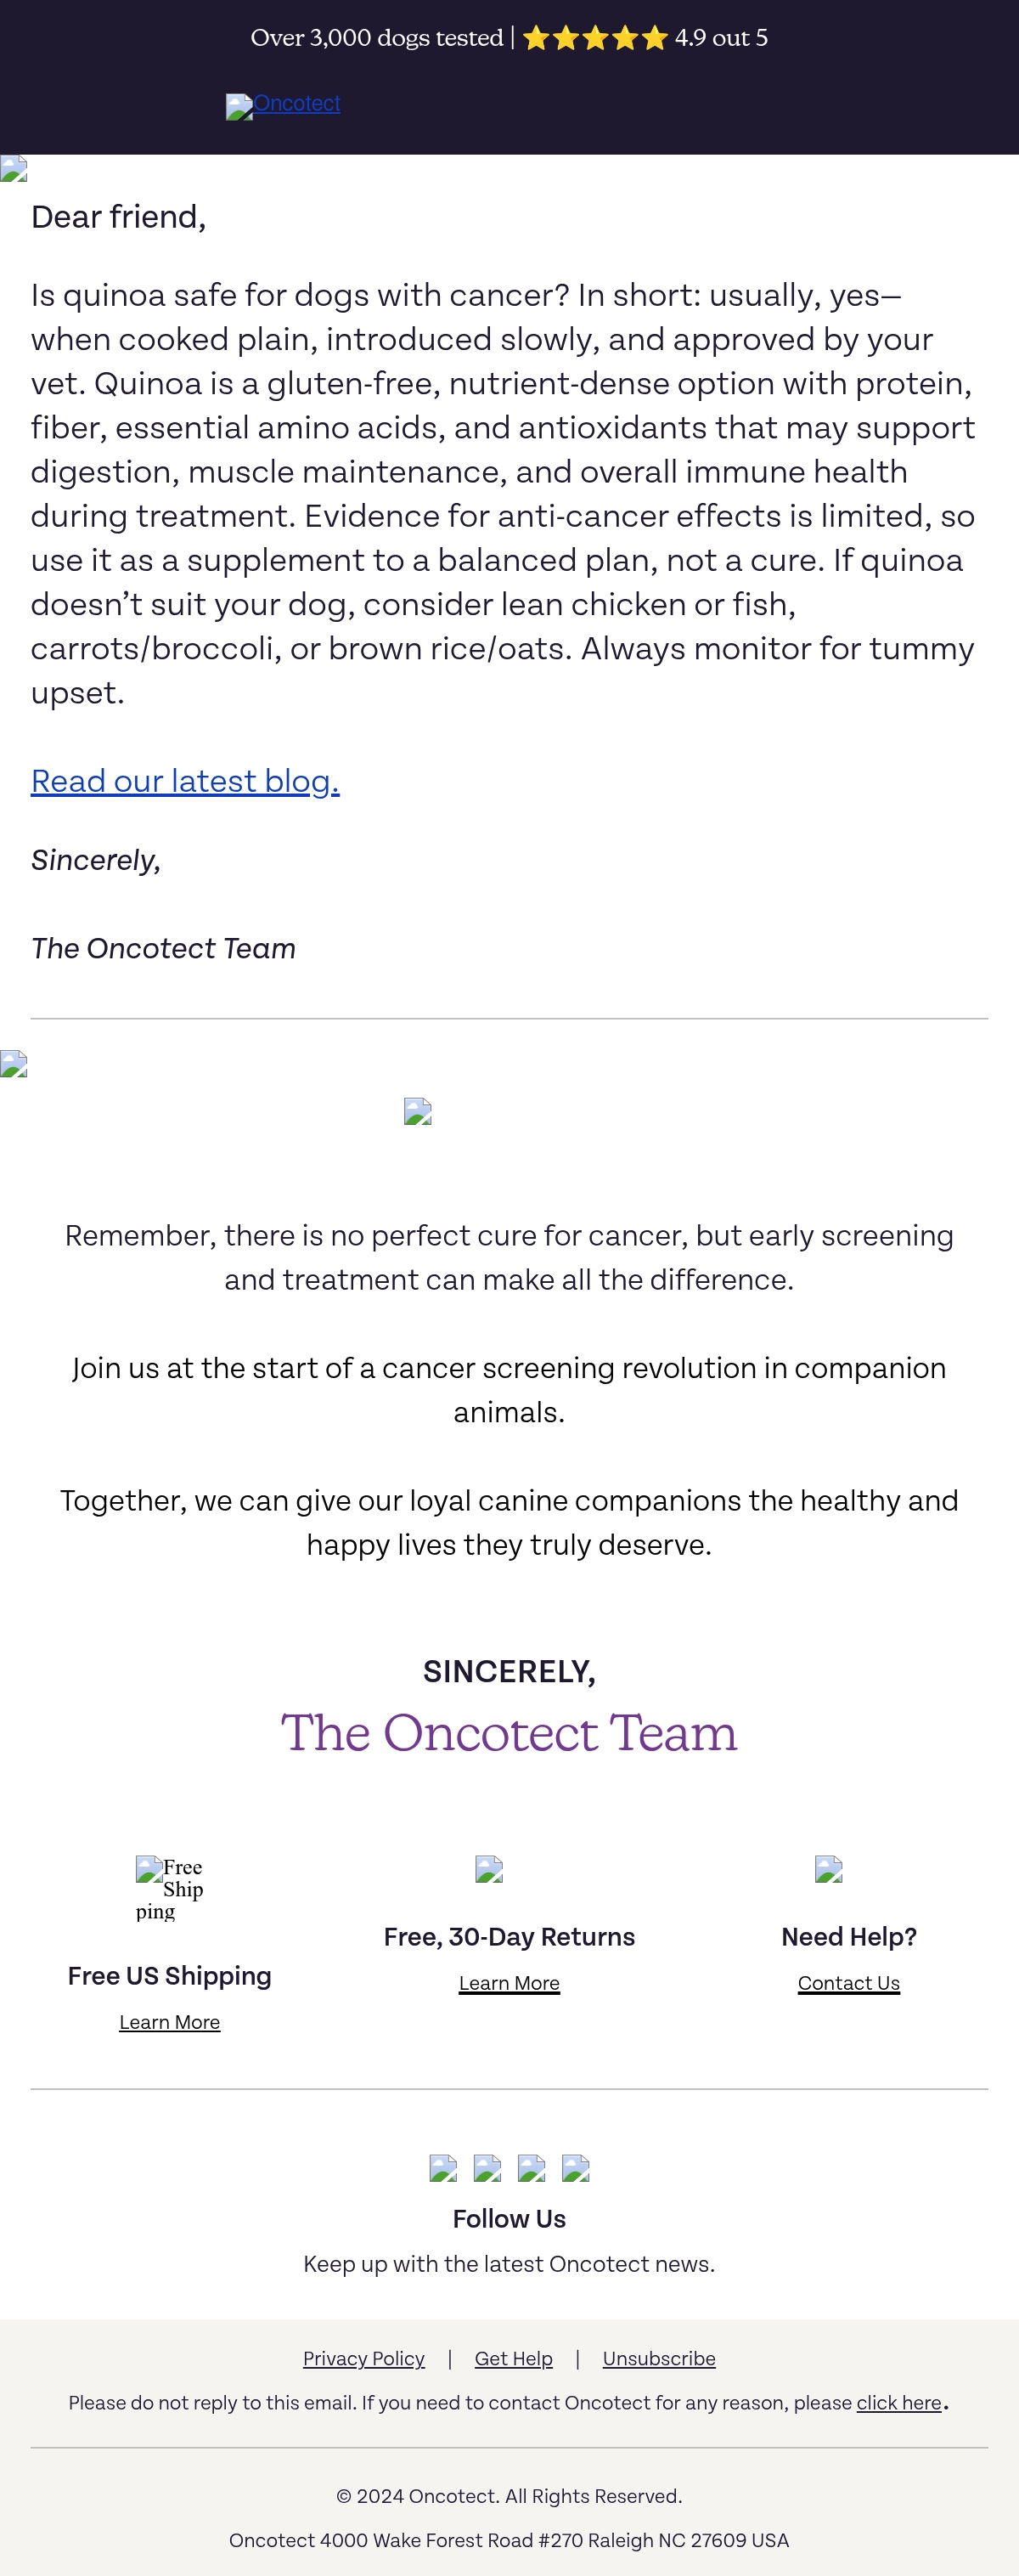Click the Unsubscribe link
1019x2576 pixels.
[659, 2359]
